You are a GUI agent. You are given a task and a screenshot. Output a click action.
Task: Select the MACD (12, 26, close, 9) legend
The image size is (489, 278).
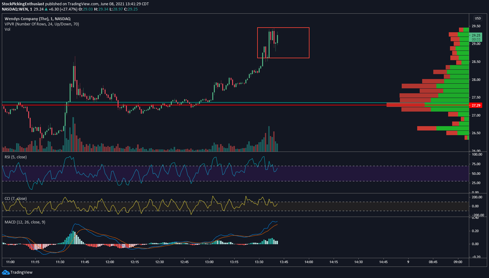click(25, 222)
